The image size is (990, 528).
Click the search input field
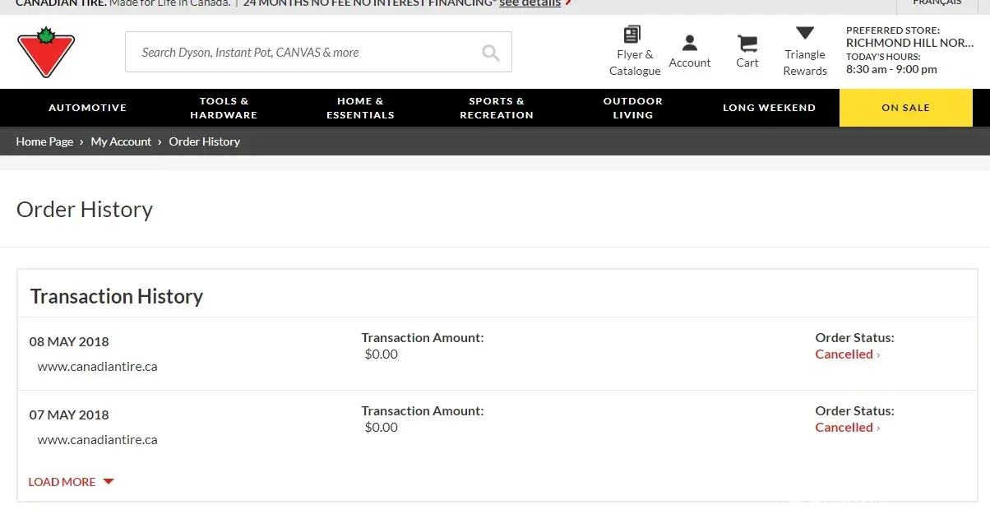[318, 52]
